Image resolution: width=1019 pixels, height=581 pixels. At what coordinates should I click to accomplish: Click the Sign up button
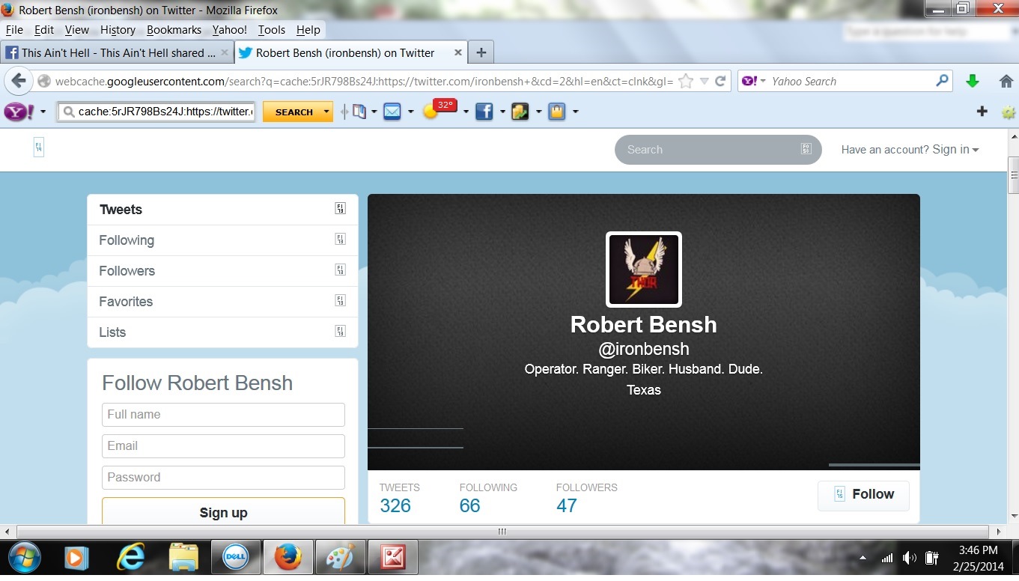click(223, 512)
